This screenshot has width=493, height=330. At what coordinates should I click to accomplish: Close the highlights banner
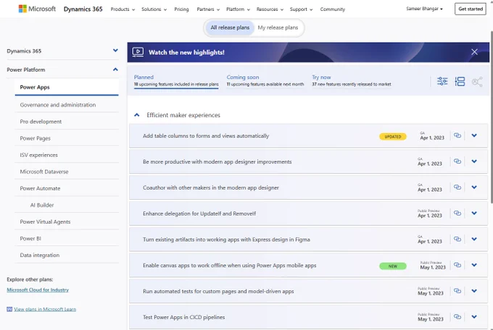coord(474,52)
